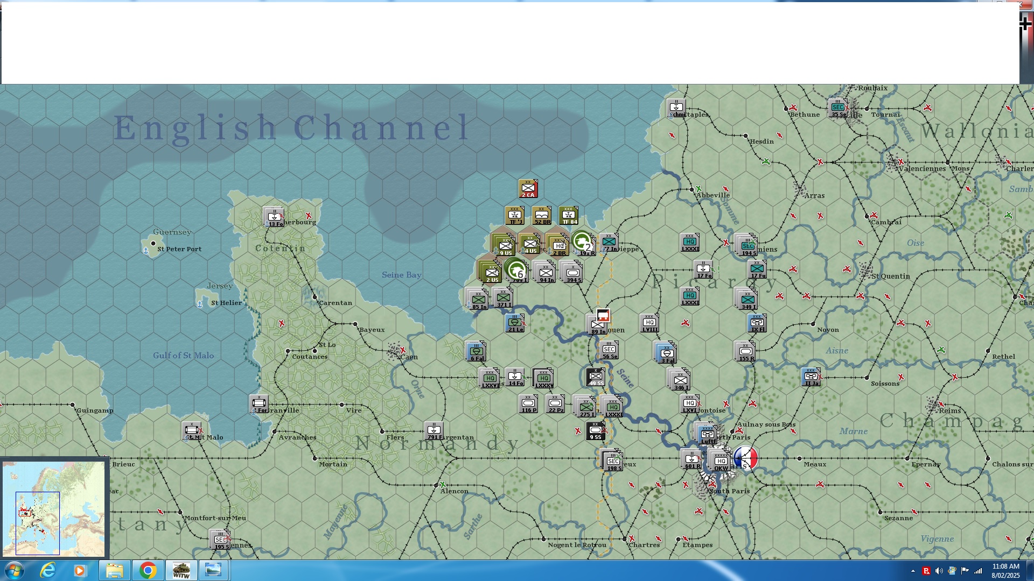1034x581 pixels.
Task: Select the 22 Pz panzer division
Action: click(x=555, y=404)
